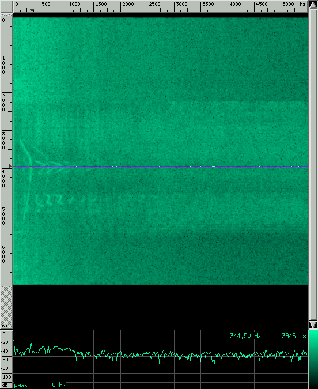The height and width of the screenshot is (389, 318).
Task: Click the scroll down arrow button
Action: [x=313, y=325]
